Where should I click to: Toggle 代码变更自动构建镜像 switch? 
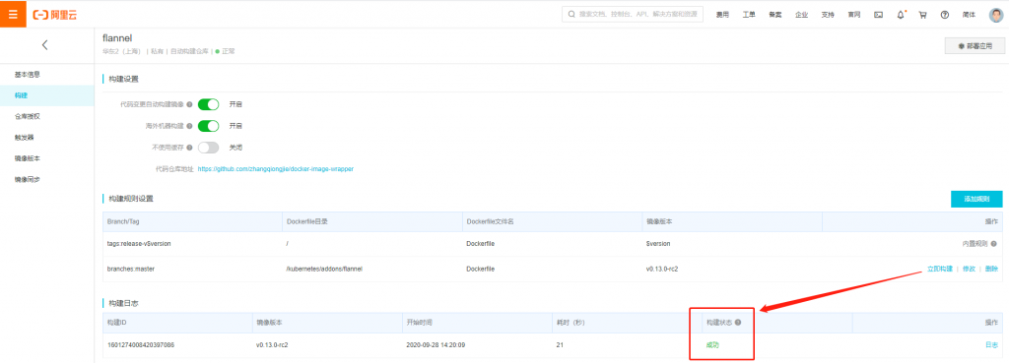coord(209,104)
